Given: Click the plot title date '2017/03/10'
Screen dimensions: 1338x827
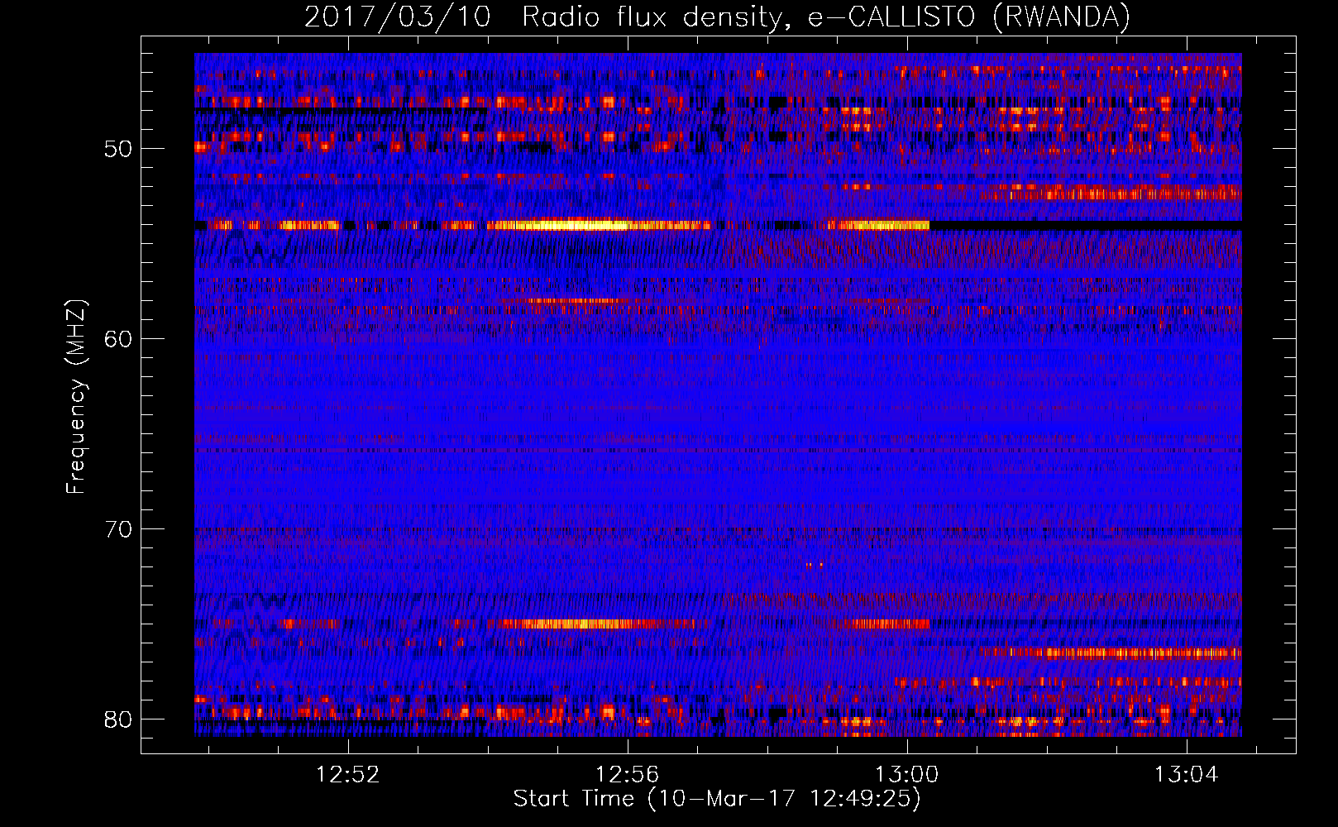Looking at the screenshot, I should coord(398,17).
